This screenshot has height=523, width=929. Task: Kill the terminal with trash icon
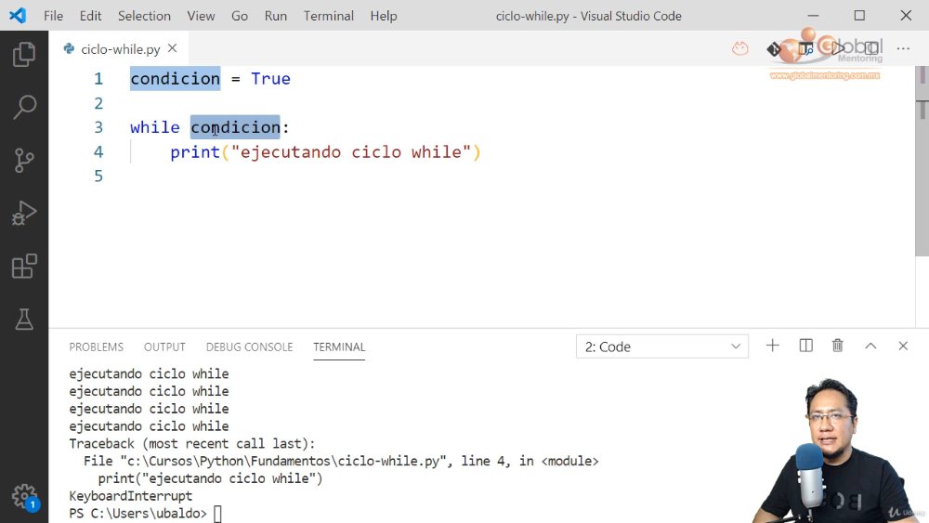click(838, 346)
